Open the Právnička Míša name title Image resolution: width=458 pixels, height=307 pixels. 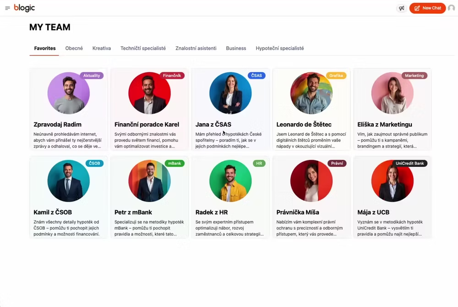(x=298, y=212)
